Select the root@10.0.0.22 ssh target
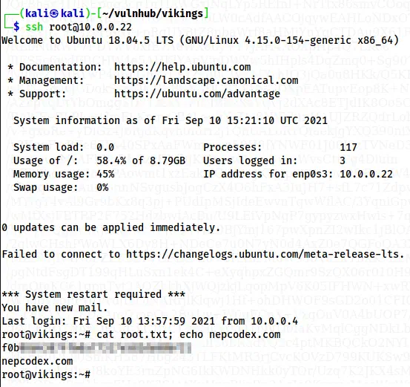Viewport: 410px width, 387px height. coord(90,27)
